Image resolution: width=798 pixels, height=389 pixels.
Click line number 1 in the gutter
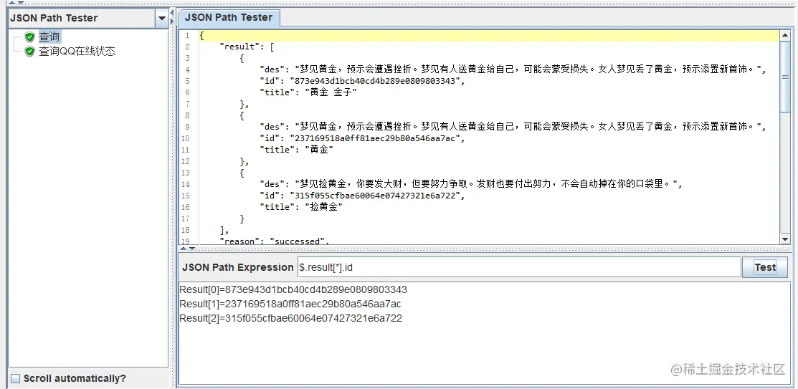pyautogui.click(x=188, y=36)
